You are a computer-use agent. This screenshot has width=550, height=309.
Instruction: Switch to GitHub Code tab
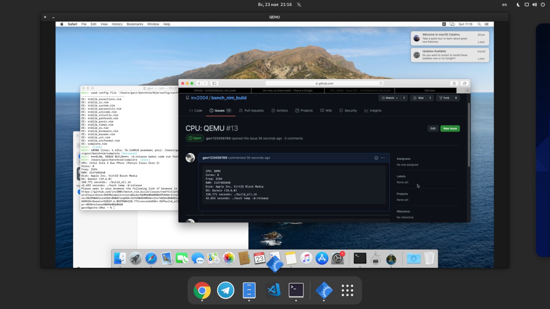coord(196,110)
